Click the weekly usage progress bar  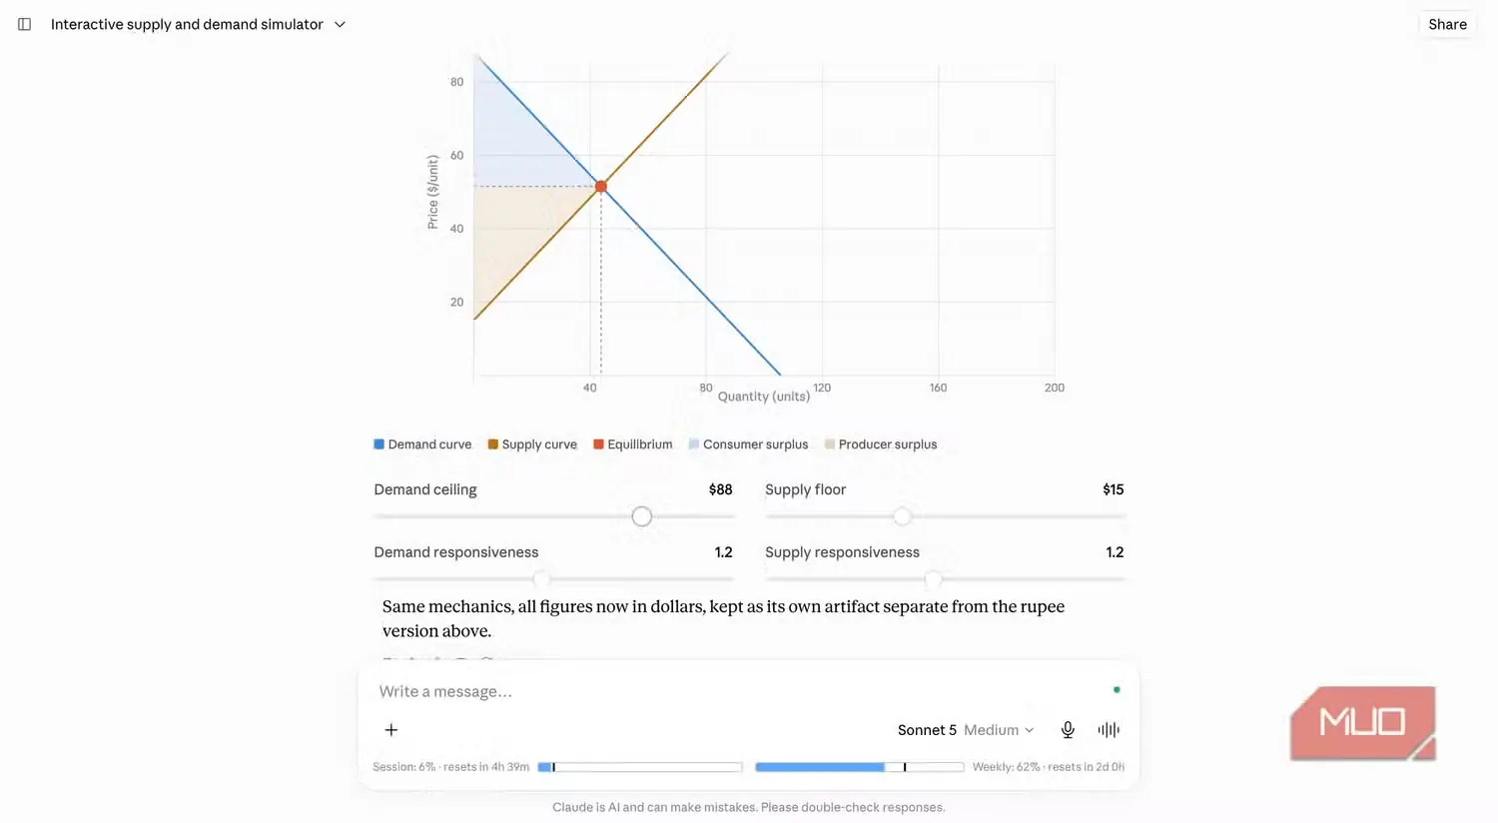[x=860, y=767]
